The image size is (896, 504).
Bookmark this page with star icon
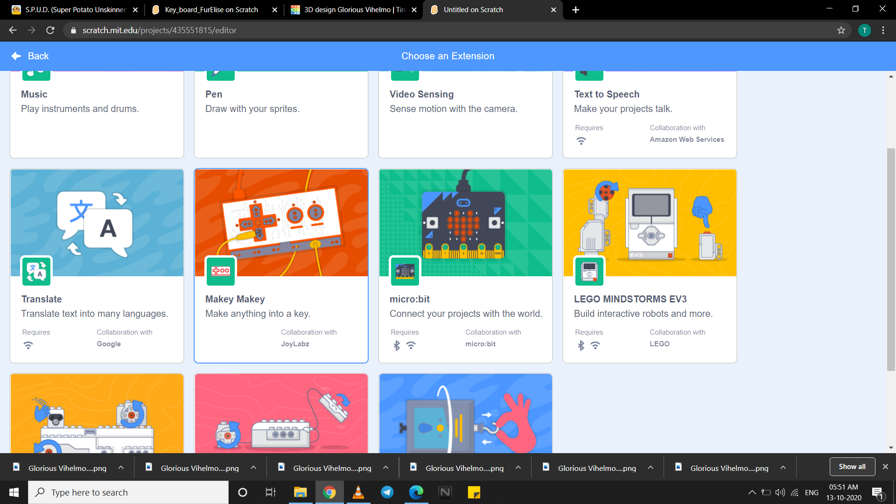(x=841, y=30)
